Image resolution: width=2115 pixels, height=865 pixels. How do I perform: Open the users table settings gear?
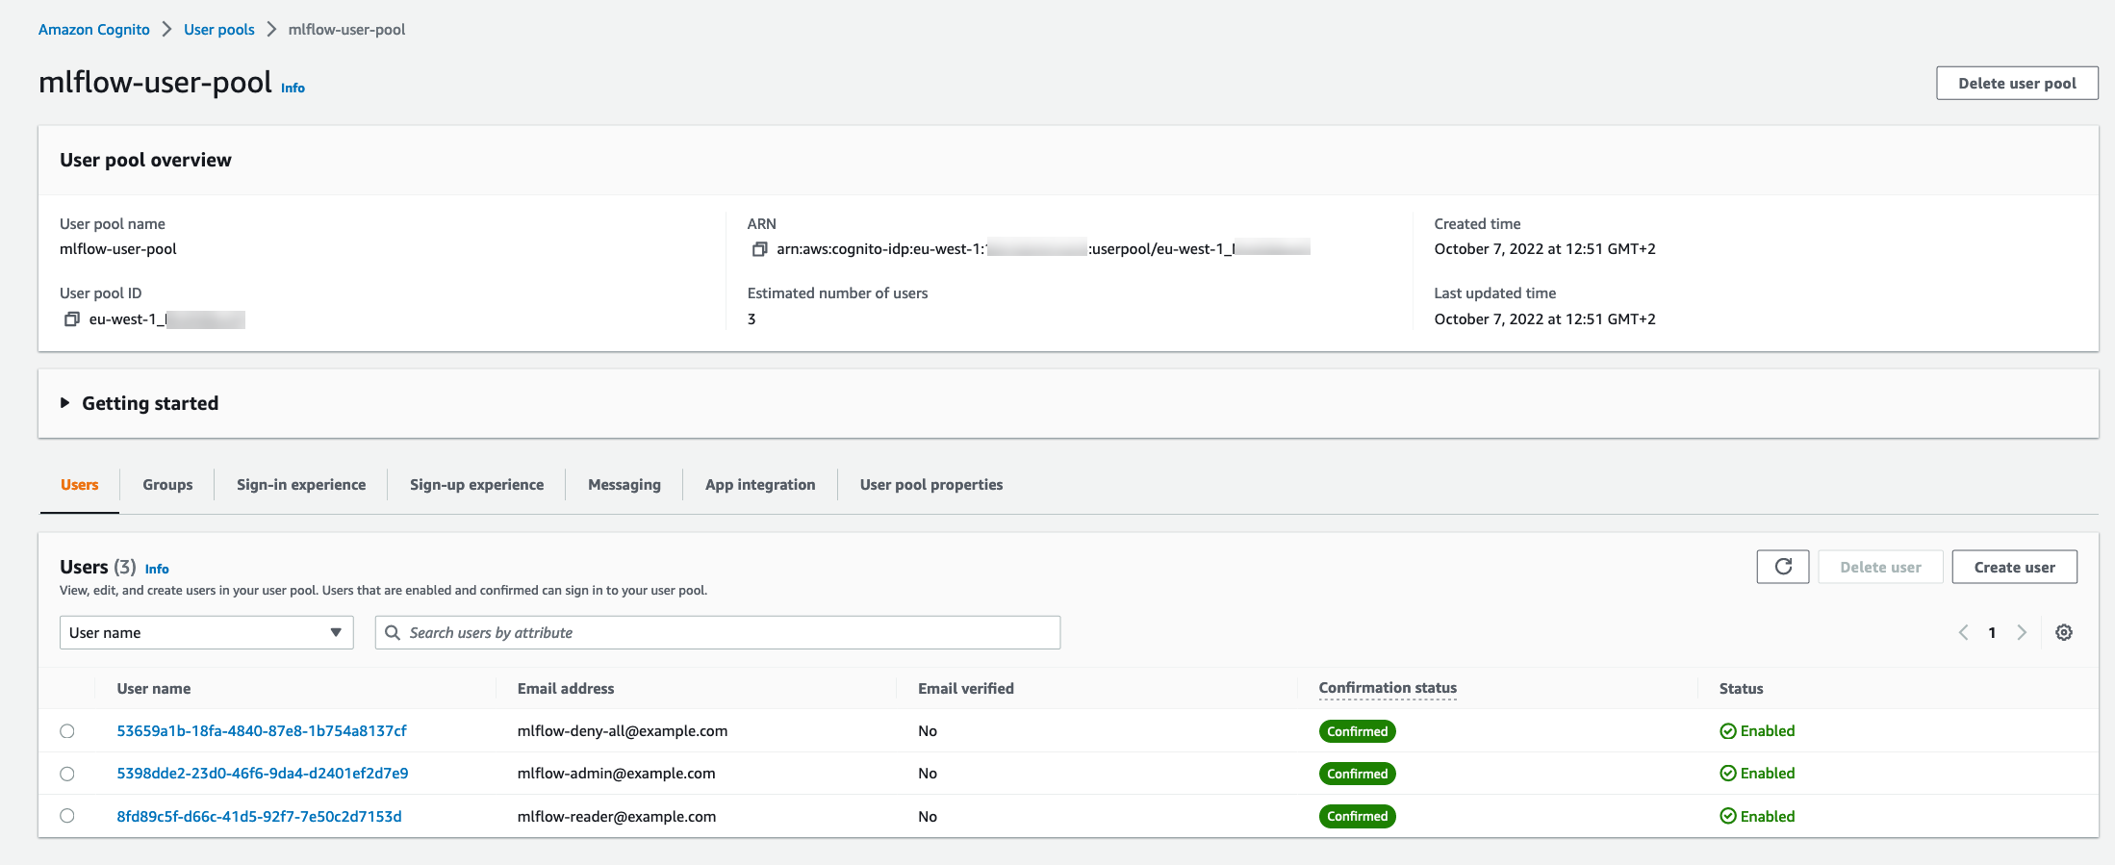(x=2063, y=632)
